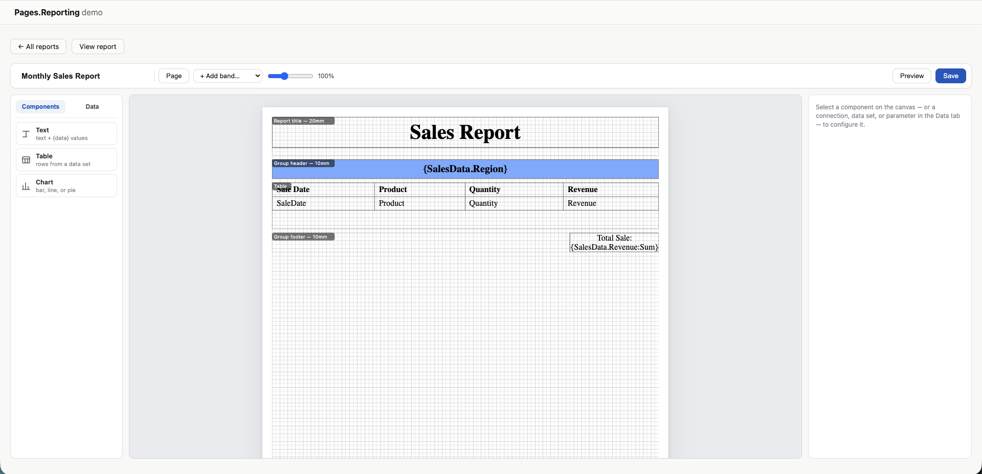The width and height of the screenshot is (982, 474).
Task: Open the View report button
Action: 98,46
